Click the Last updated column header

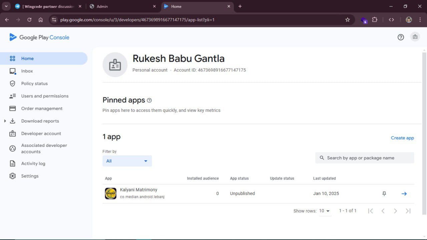324,178
